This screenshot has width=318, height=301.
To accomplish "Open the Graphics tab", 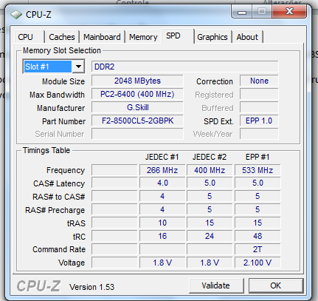I will [212, 37].
